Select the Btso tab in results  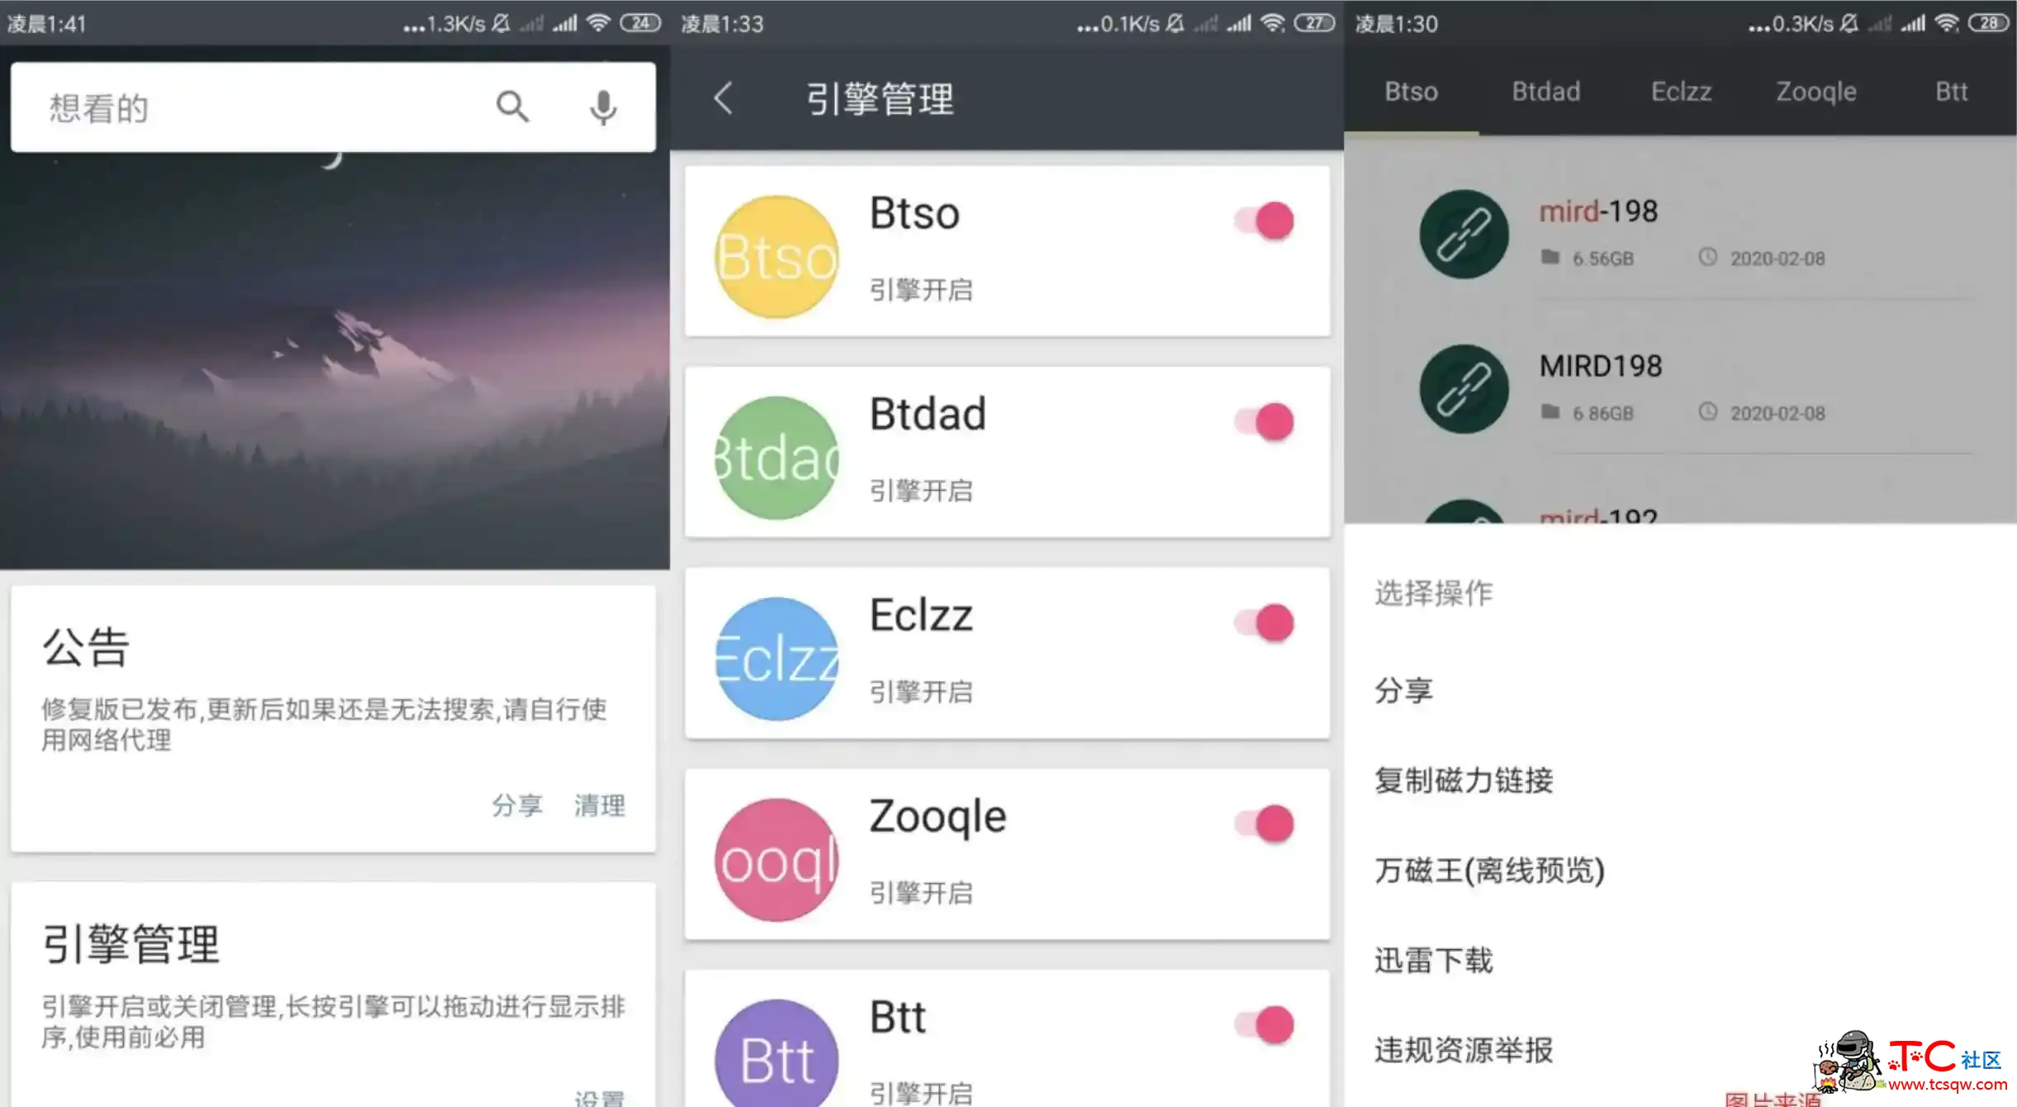pyautogui.click(x=1411, y=92)
